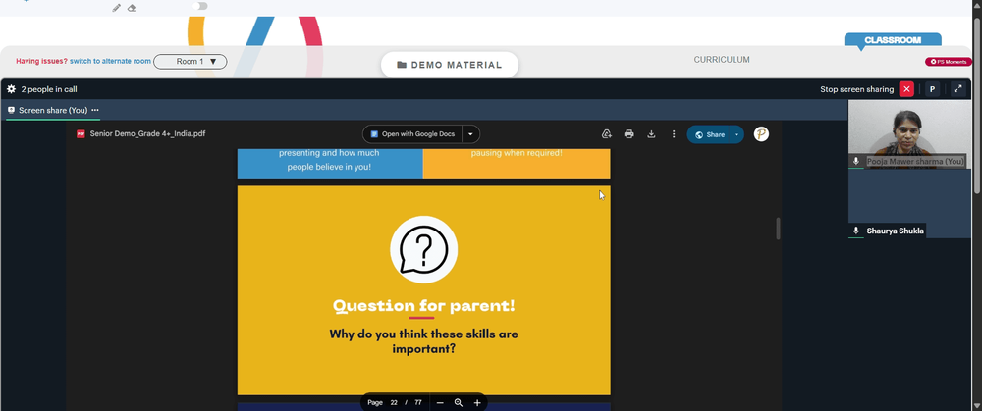
Task: Open the Google account avatar P
Action: (761, 133)
